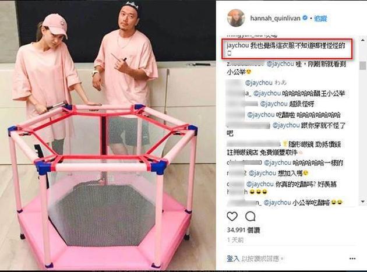Follow the account via 追蹤 link
This screenshot has height=272, width=367.
click(320, 18)
